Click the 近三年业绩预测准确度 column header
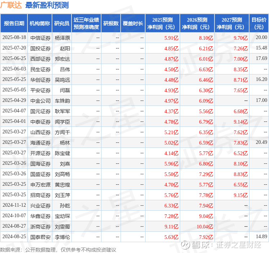The width and height of the screenshot is (269, 253). tap(86, 23)
